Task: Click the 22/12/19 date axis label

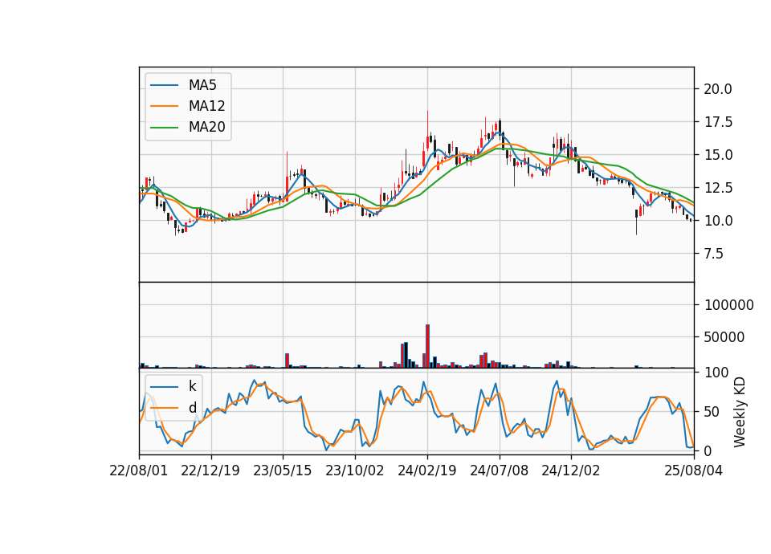Action: click(x=210, y=470)
